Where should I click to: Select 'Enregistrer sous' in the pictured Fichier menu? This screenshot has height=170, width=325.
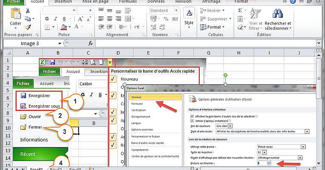pos(40,106)
